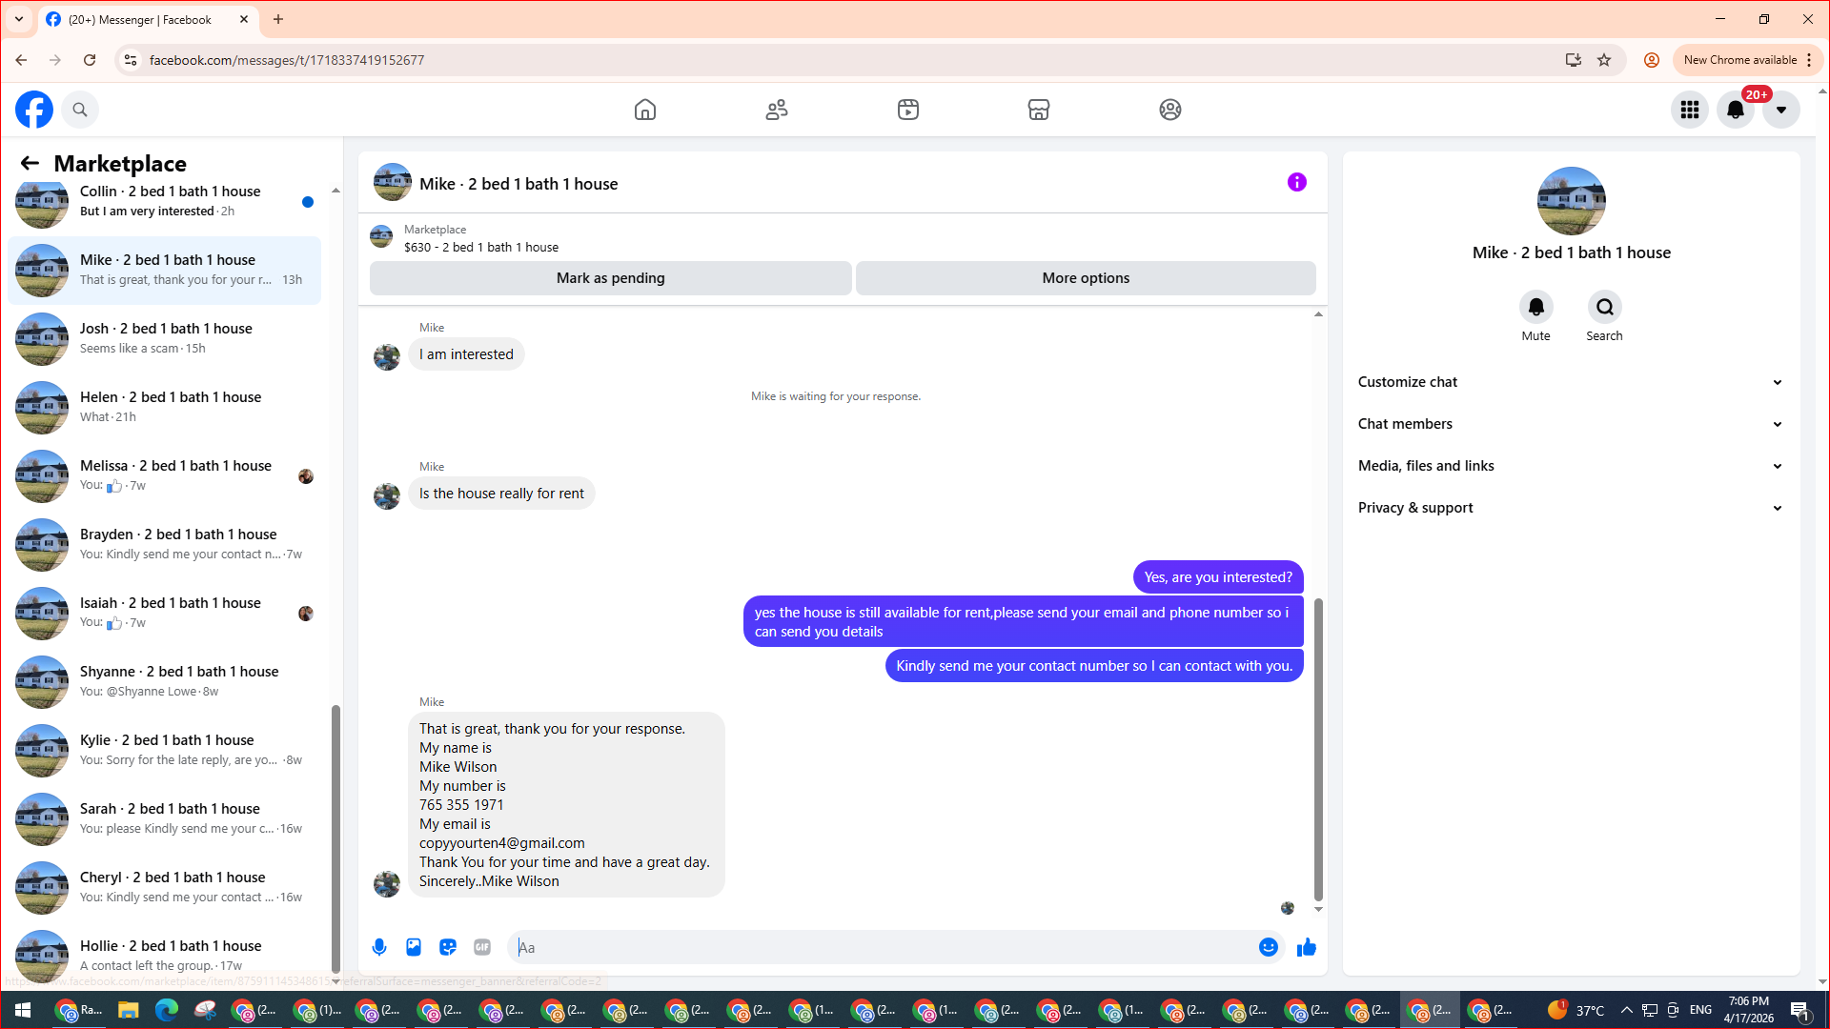Click the voice clip microphone icon
Viewport: 1830px width, 1029px height.
pyautogui.click(x=379, y=947)
